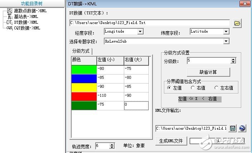Viewport: 252px width, 153px height.
Task: Expand the Latitude field dropdown
Action: click(226, 32)
